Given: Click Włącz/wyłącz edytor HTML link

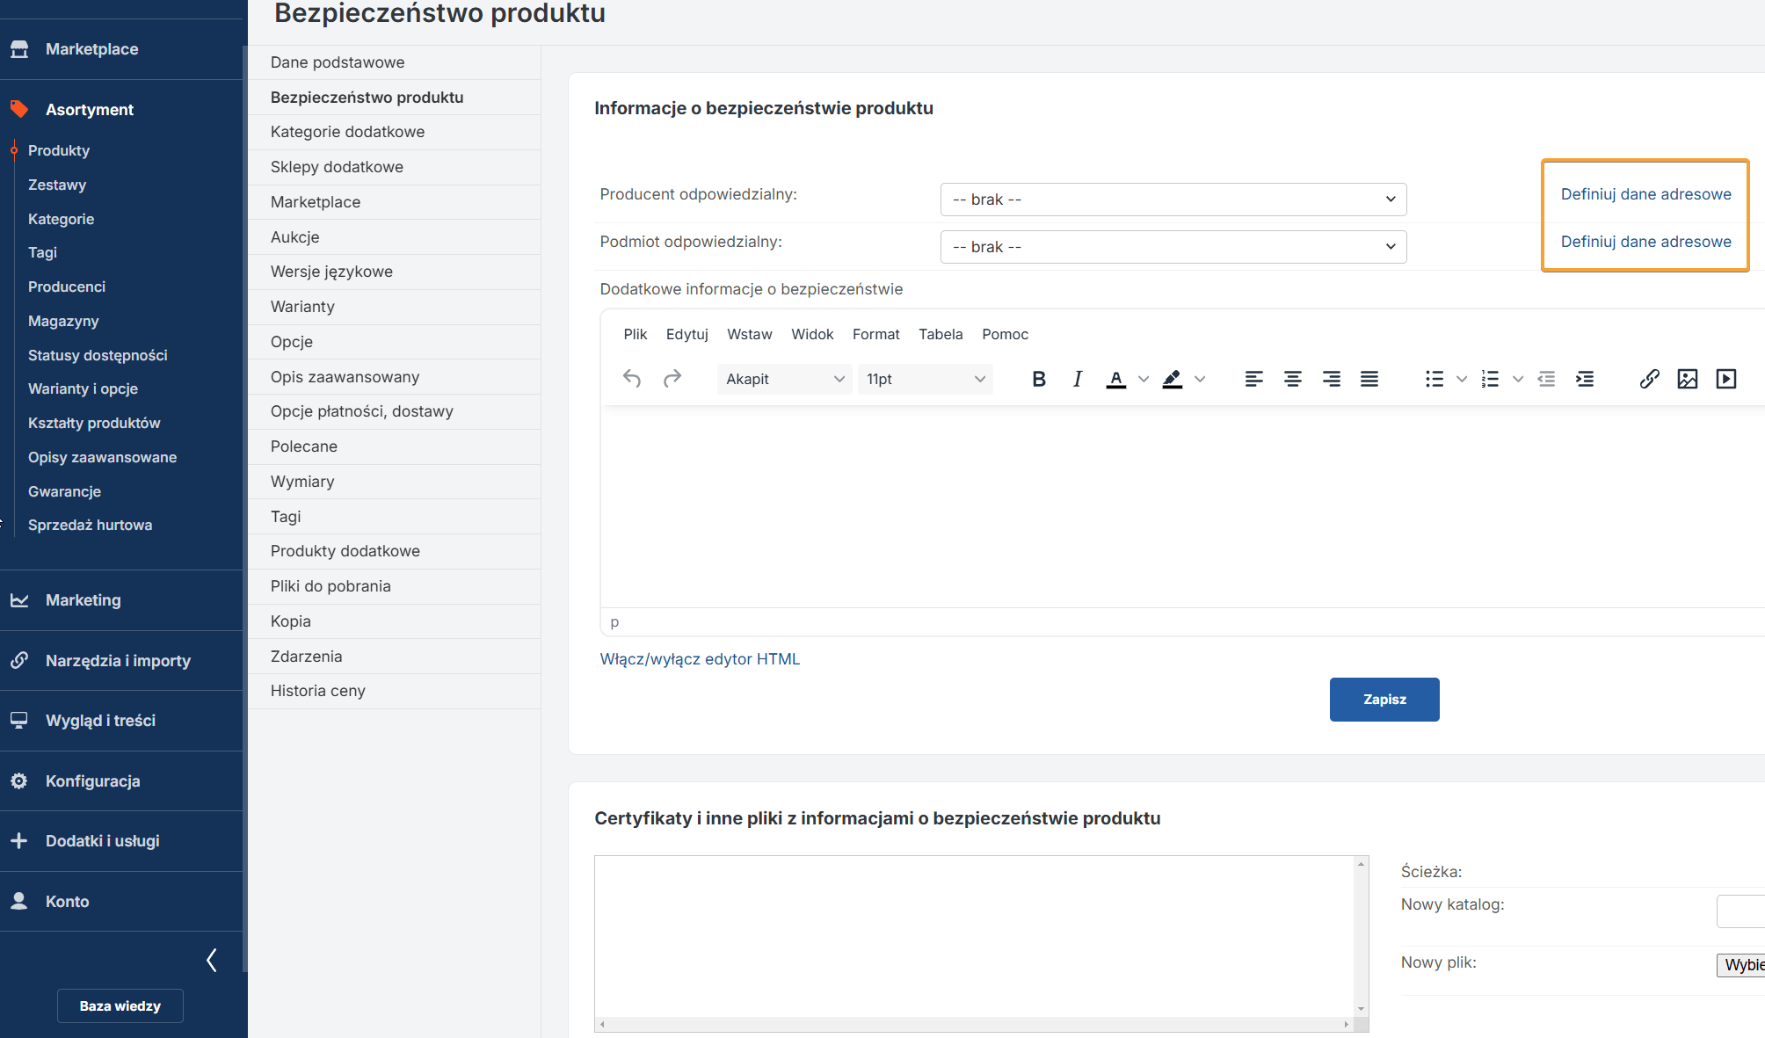Looking at the screenshot, I should (700, 659).
